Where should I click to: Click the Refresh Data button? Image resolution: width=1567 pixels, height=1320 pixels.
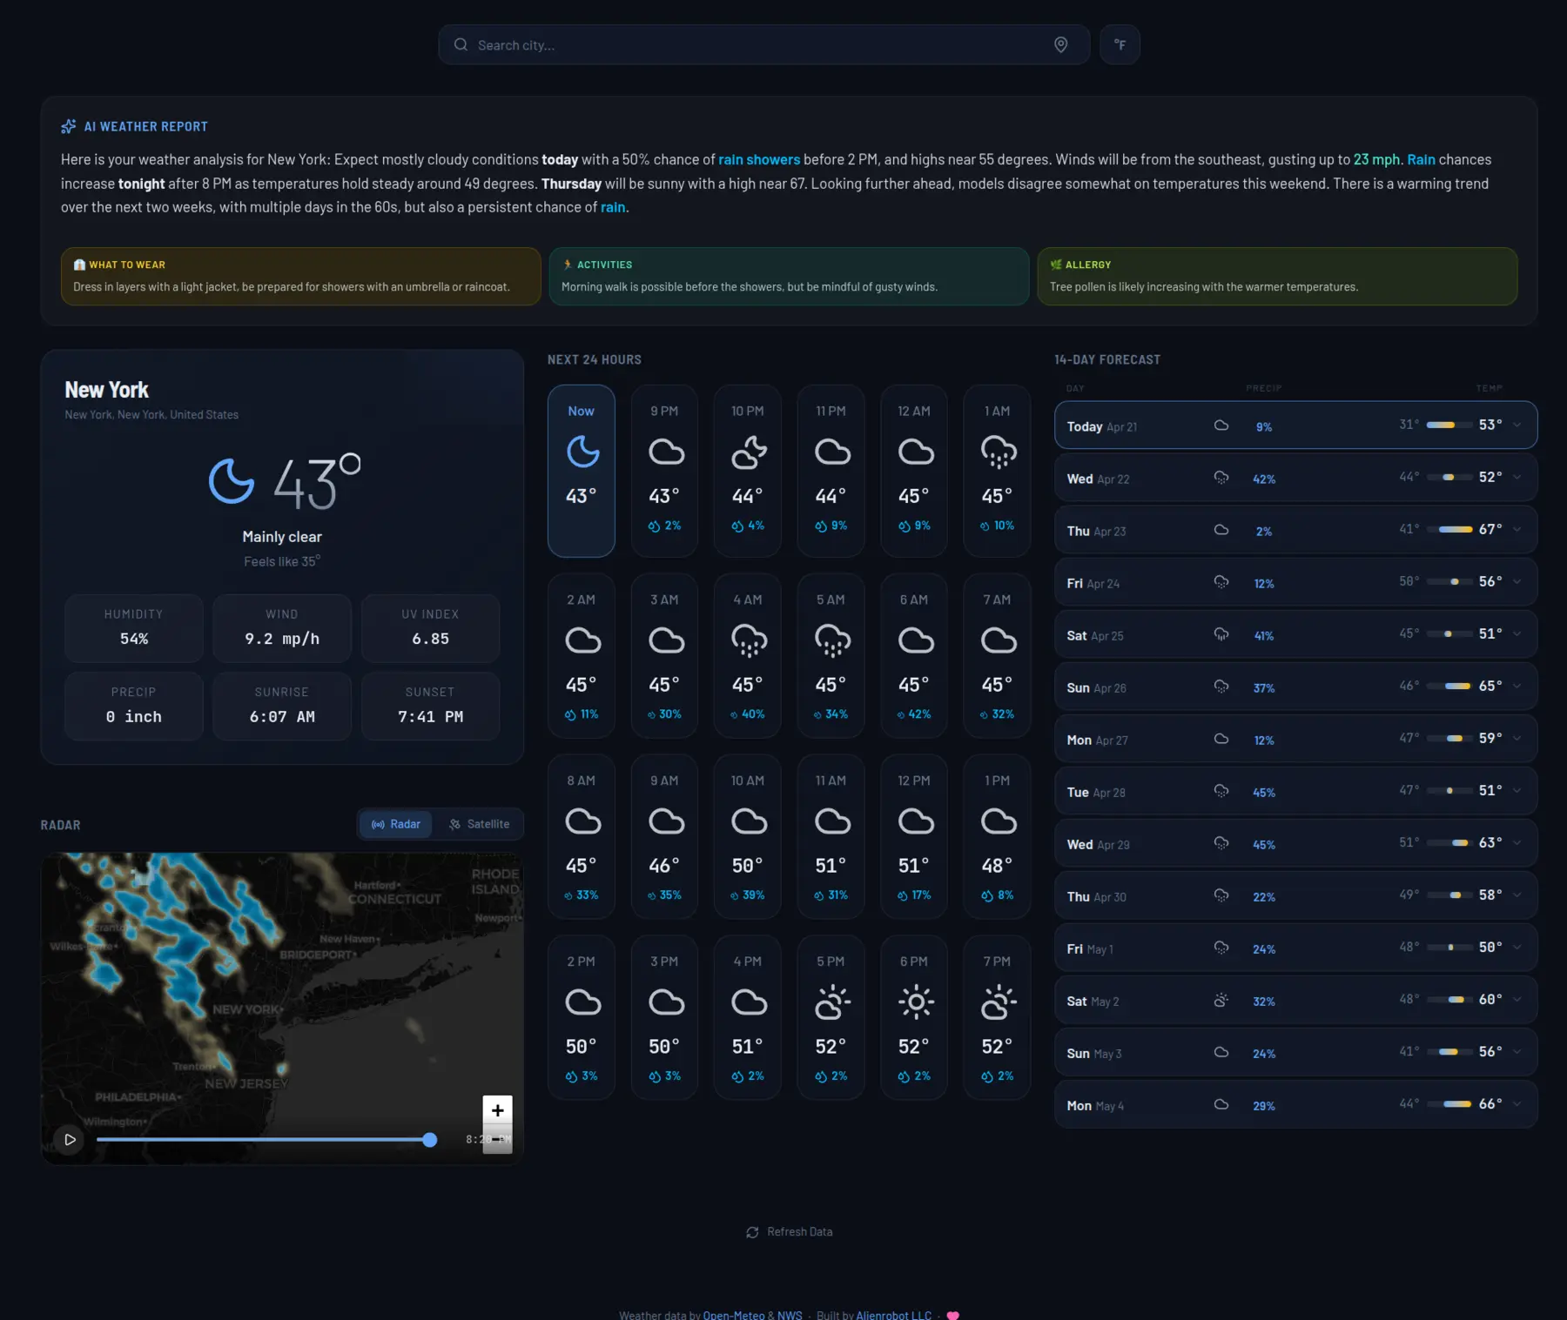pyautogui.click(x=790, y=1231)
